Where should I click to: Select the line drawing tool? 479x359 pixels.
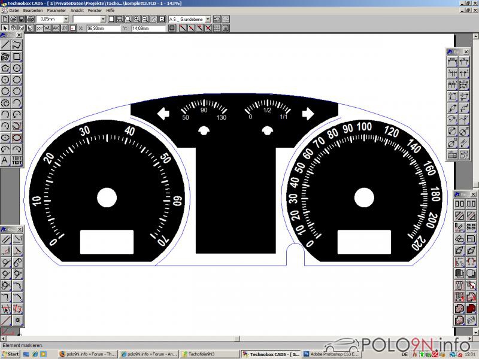pyautogui.click(x=5, y=45)
